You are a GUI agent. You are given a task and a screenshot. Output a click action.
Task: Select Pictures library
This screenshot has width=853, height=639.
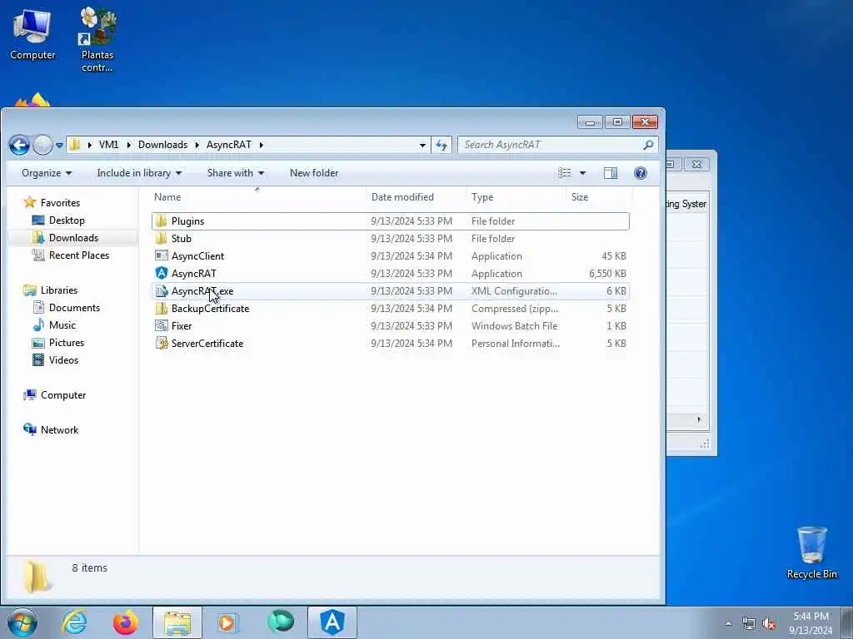(x=67, y=342)
